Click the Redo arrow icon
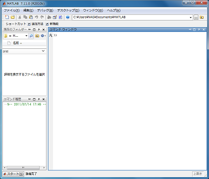The height and width of the screenshot is (179, 209). coord(42,17)
